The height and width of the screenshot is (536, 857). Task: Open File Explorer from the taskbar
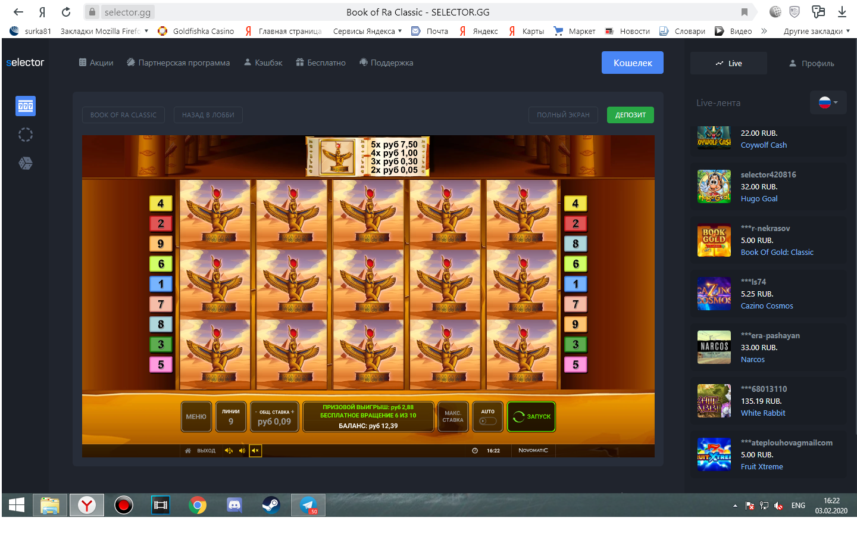coord(50,505)
